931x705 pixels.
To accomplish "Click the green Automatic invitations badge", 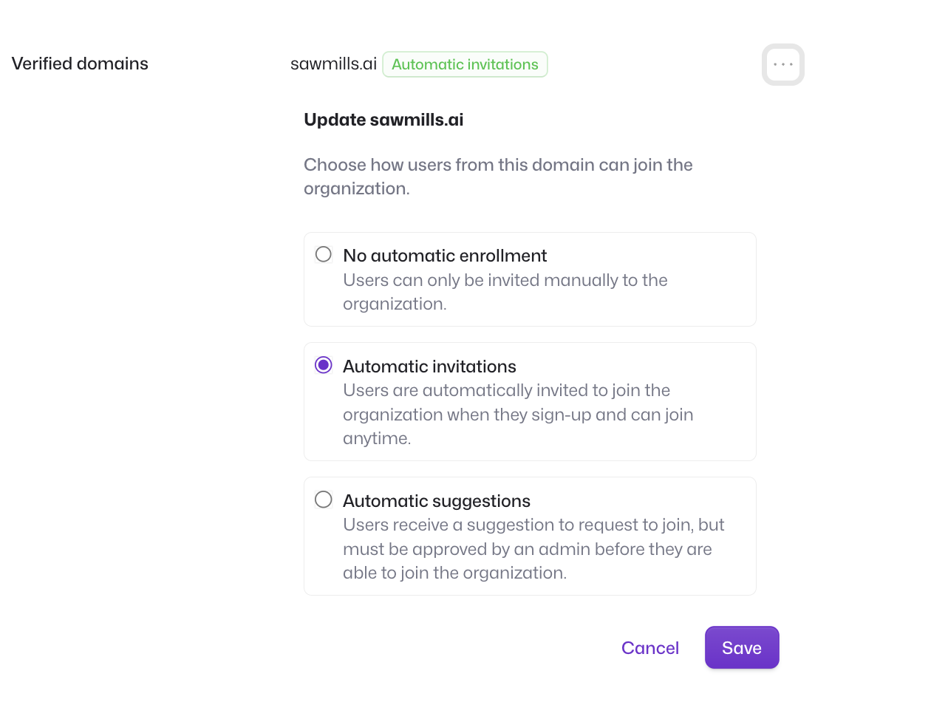I will [465, 64].
